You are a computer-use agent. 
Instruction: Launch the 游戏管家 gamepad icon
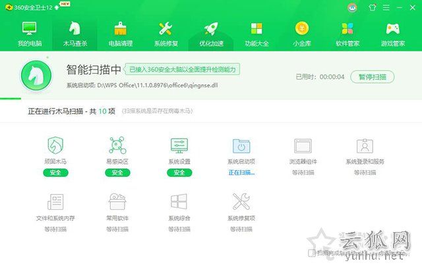393,29
